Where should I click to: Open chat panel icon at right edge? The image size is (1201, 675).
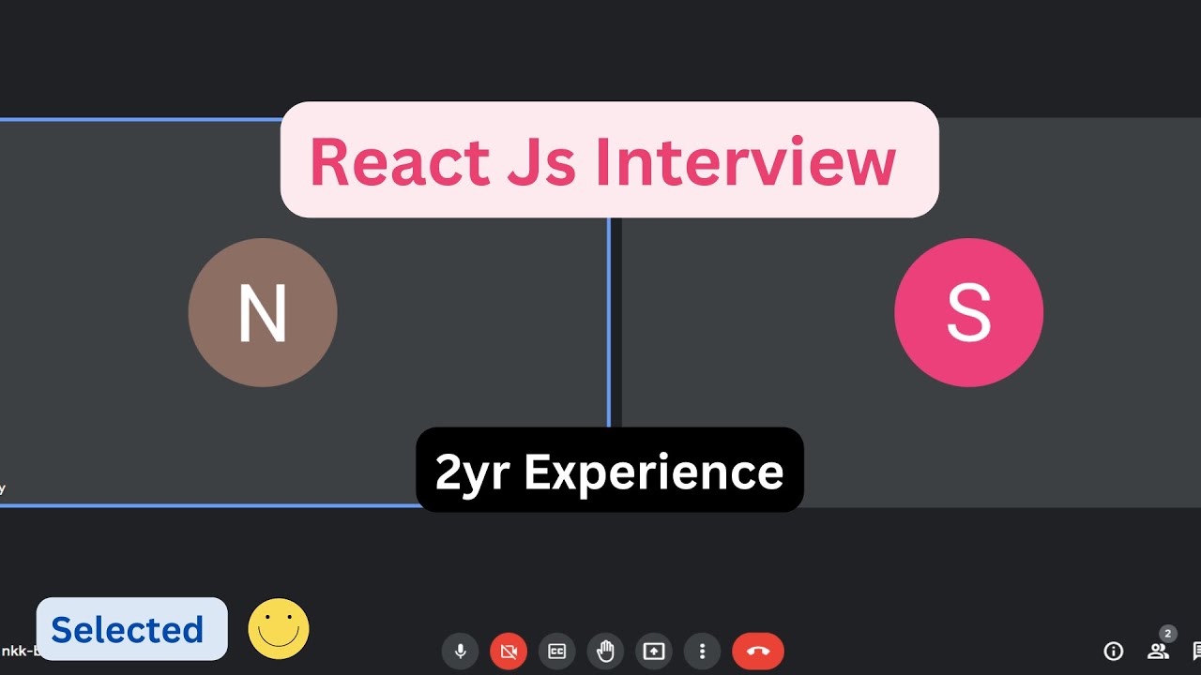[x=1196, y=651]
